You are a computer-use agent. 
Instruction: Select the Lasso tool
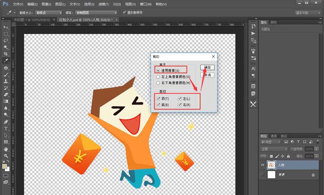[6, 40]
